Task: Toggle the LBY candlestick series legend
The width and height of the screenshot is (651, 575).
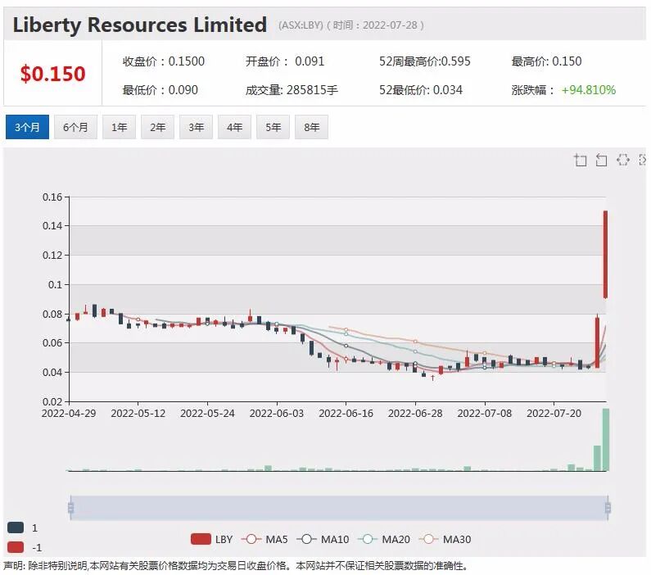Action: [212, 539]
